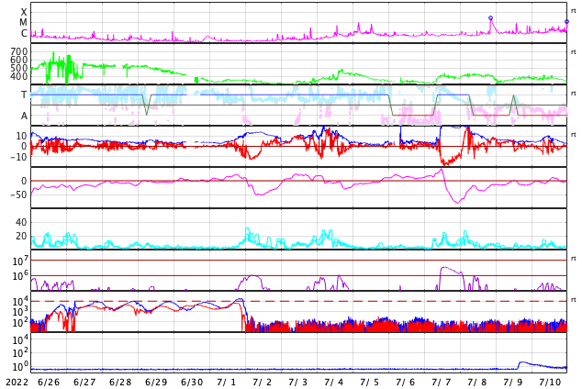Select the 7/ 6 date label
This screenshot has width=582, height=389.
tap(406, 382)
